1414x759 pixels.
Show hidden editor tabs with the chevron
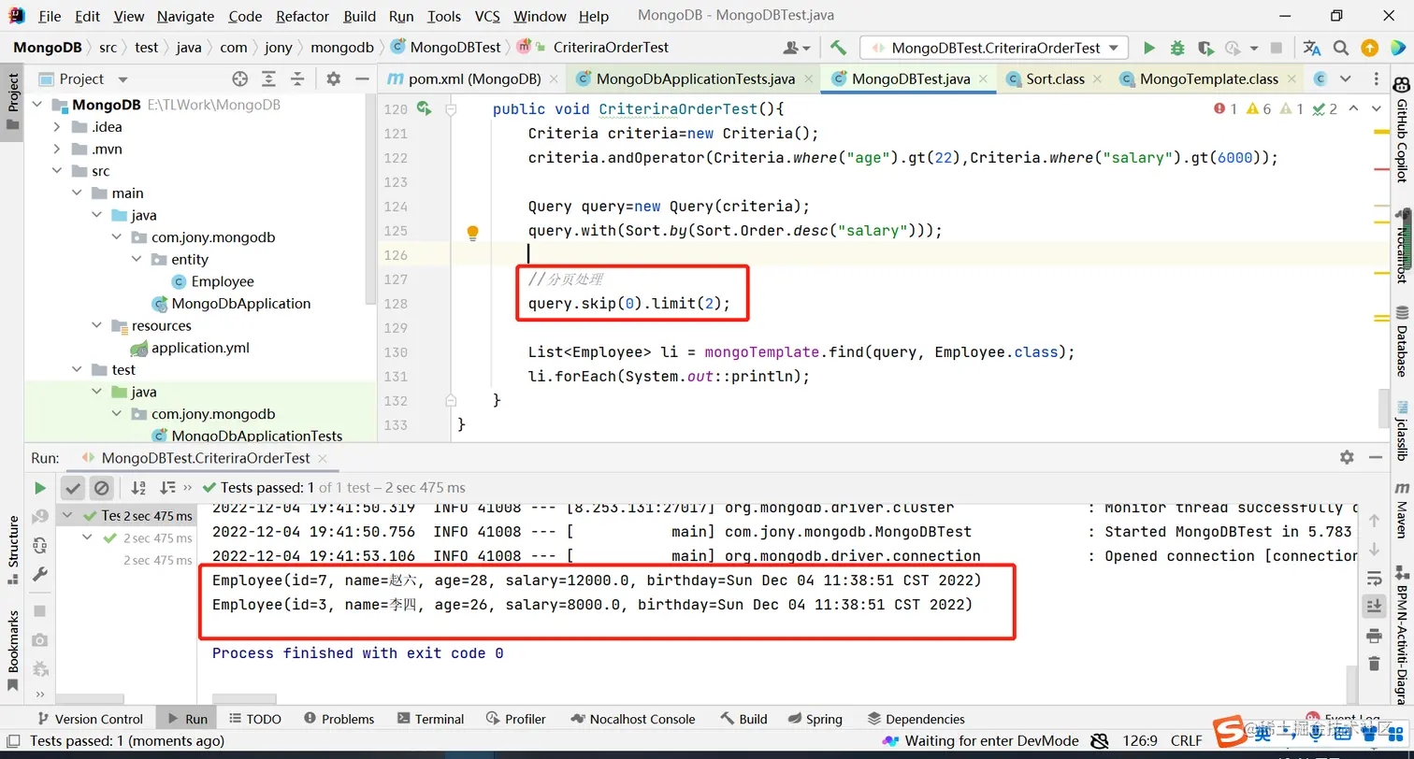tap(1346, 79)
